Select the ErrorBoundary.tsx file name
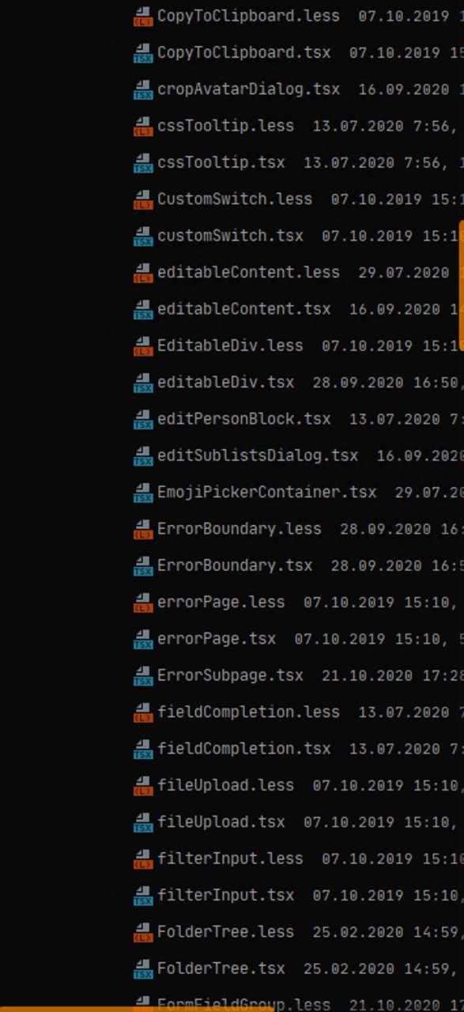Screen dimensions: 464x1012 235,565
